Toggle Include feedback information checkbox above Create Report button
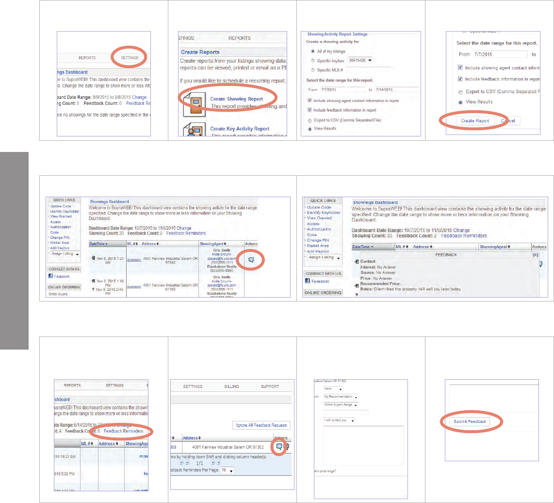This screenshot has height=503, width=554. [460, 79]
